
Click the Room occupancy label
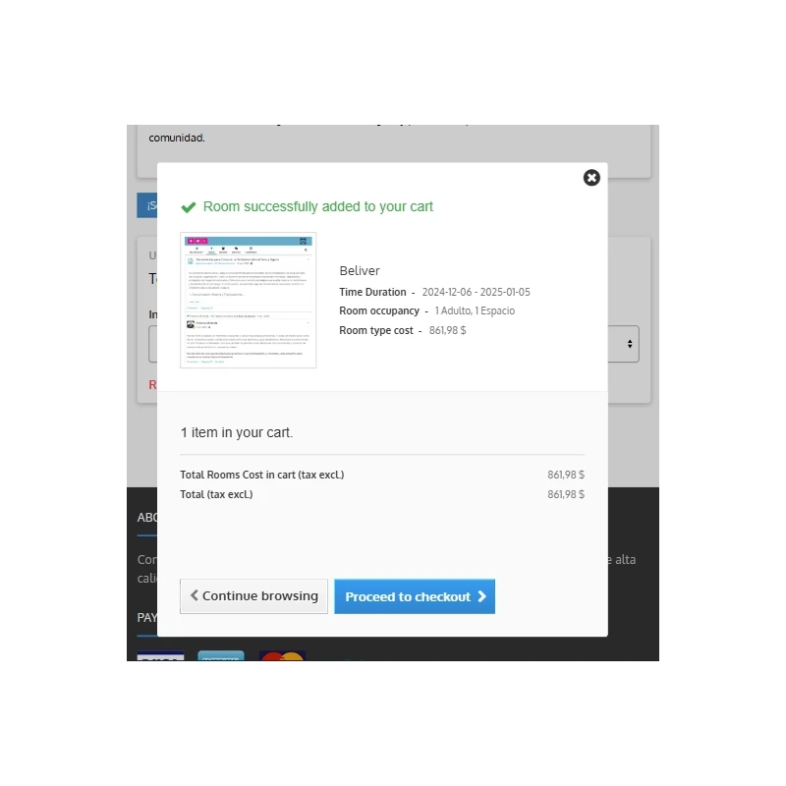(379, 310)
